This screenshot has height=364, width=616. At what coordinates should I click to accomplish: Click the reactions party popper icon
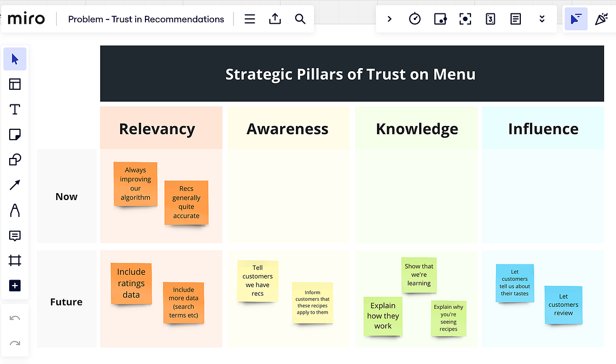tap(601, 19)
